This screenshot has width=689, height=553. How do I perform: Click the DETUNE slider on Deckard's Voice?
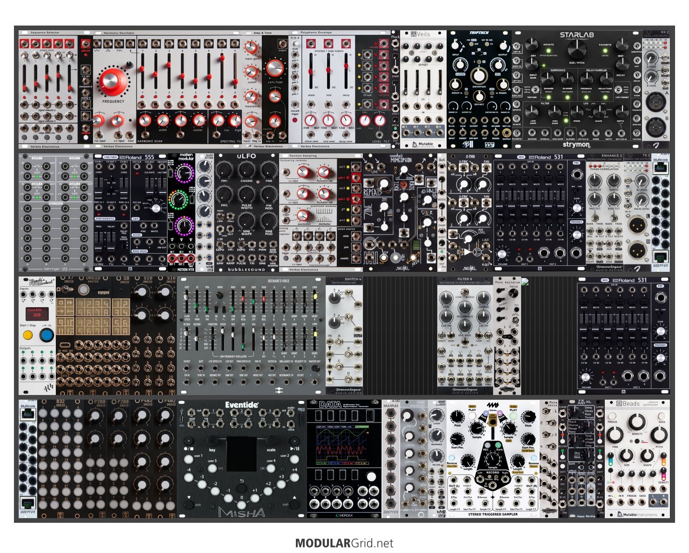tap(197, 339)
